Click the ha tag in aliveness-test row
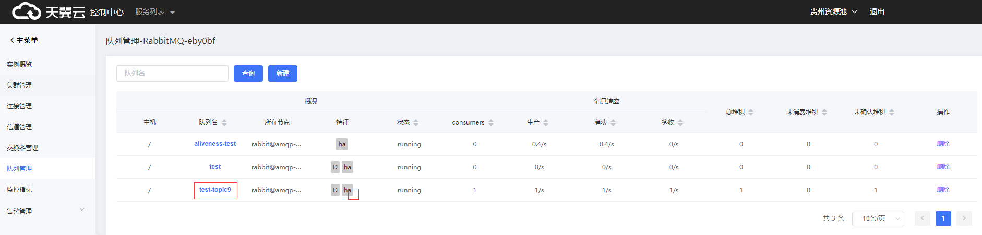 tap(342, 144)
